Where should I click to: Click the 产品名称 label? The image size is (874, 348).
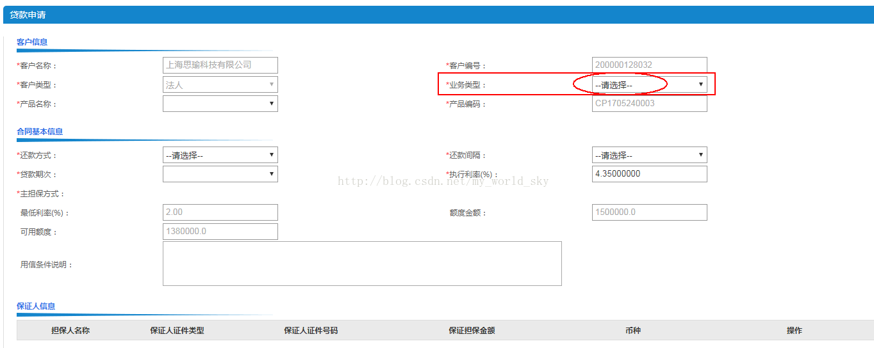click(37, 104)
